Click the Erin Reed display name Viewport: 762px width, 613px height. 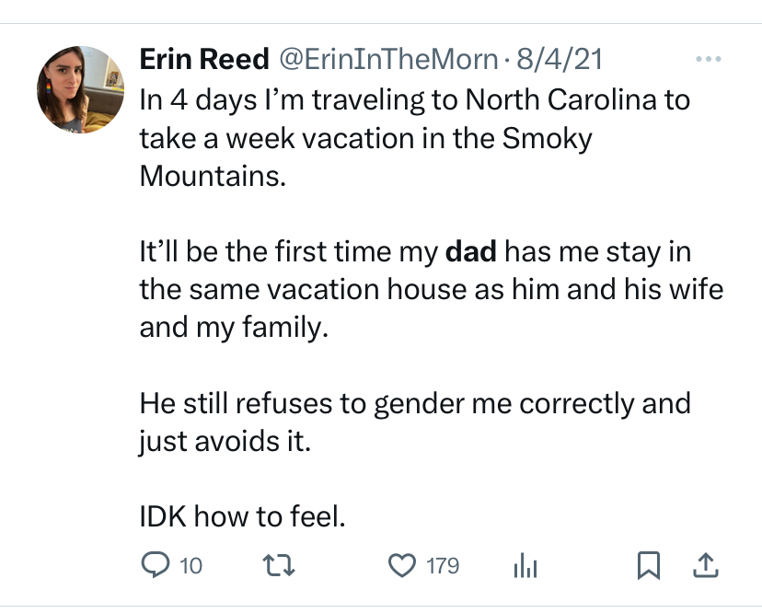203,60
